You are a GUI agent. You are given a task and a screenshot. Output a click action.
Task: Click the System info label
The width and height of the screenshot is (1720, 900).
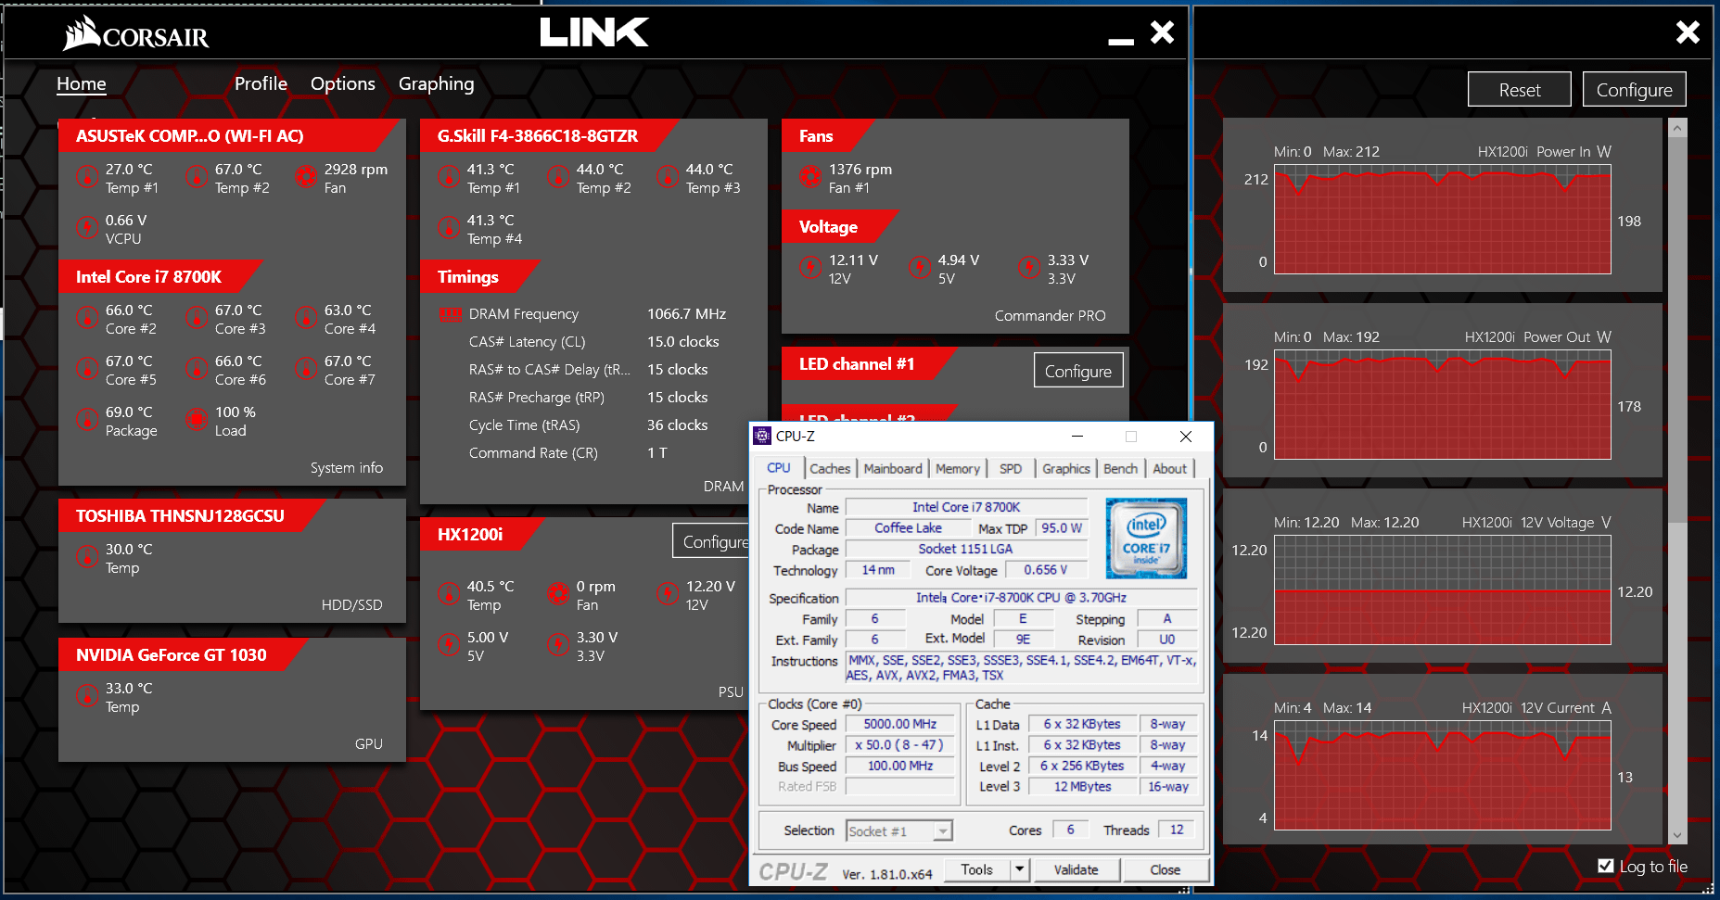(347, 468)
